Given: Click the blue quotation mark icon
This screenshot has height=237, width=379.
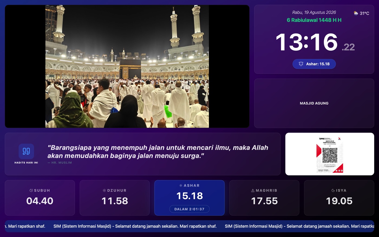Looking at the screenshot, I should click(26, 151).
